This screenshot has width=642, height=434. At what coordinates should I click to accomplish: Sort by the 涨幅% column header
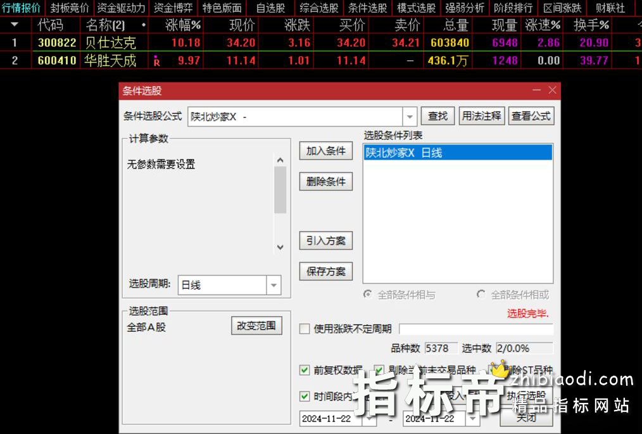(x=182, y=25)
